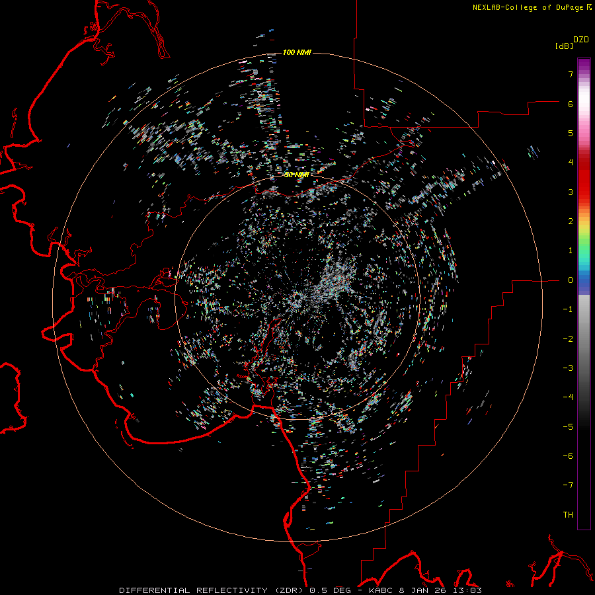Click the 3 tick label on scale
The image size is (595, 595).
click(571, 192)
